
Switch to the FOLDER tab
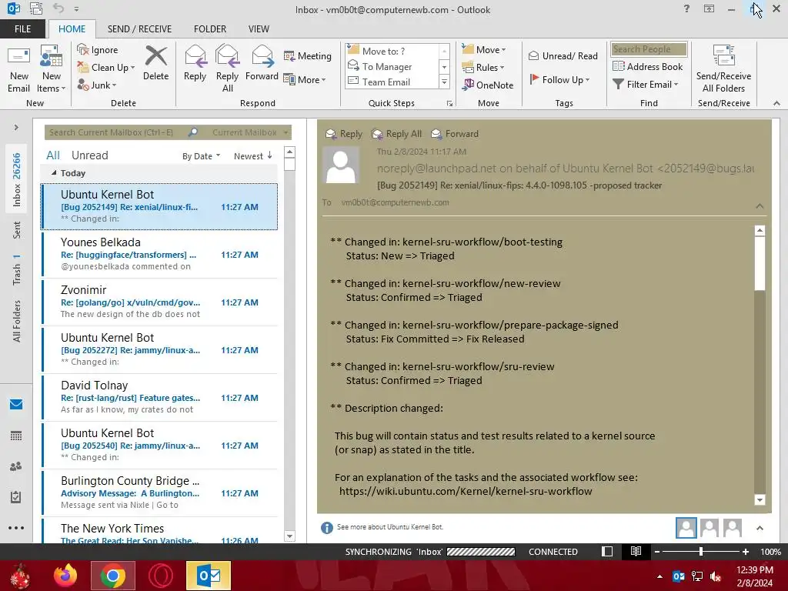[210, 29]
